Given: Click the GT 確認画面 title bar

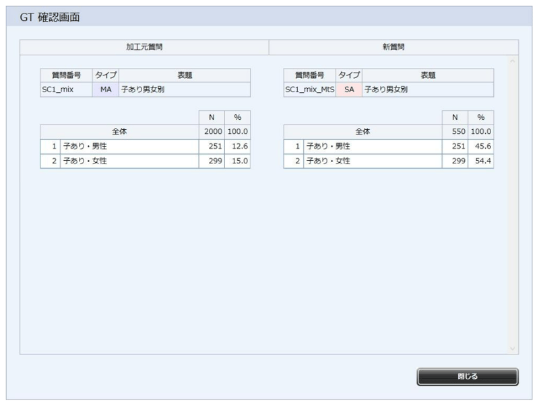Looking at the screenshot, I should coord(269,17).
